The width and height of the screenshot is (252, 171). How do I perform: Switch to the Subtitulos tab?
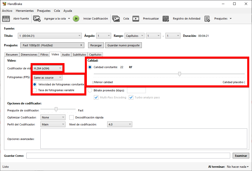(x=79, y=55)
